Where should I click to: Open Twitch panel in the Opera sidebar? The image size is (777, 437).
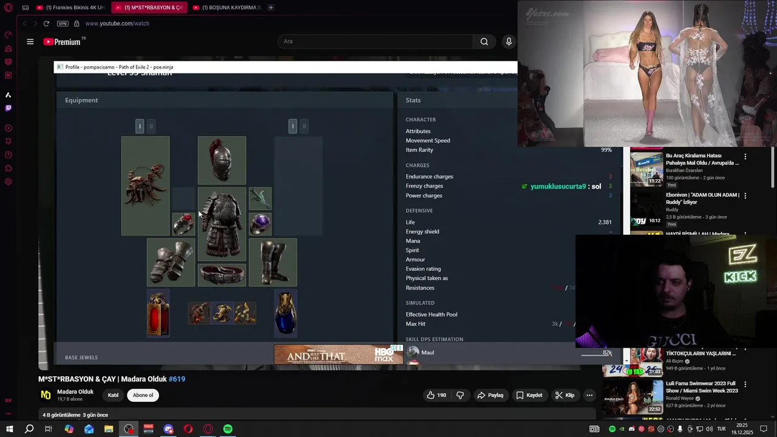[x=8, y=108]
